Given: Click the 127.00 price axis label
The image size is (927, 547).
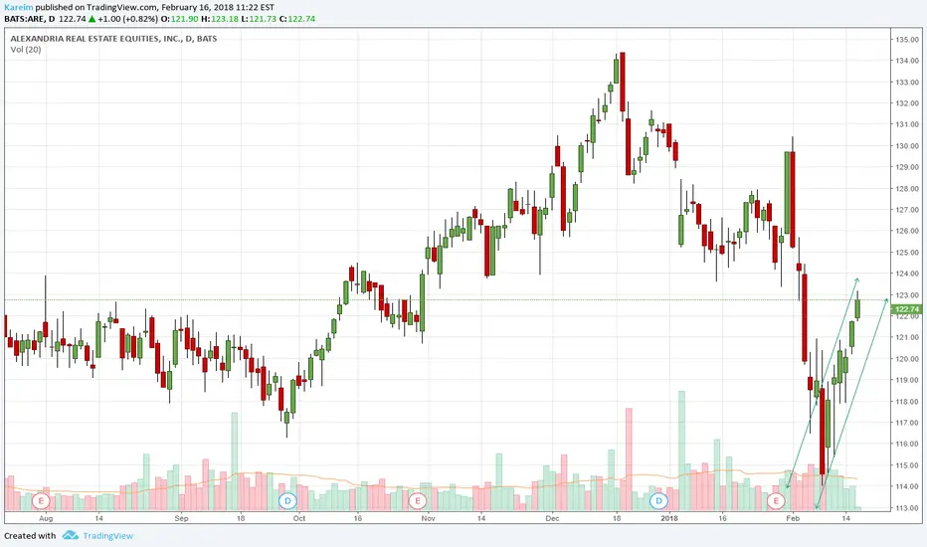Looking at the screenshot, I should (907, 210).
